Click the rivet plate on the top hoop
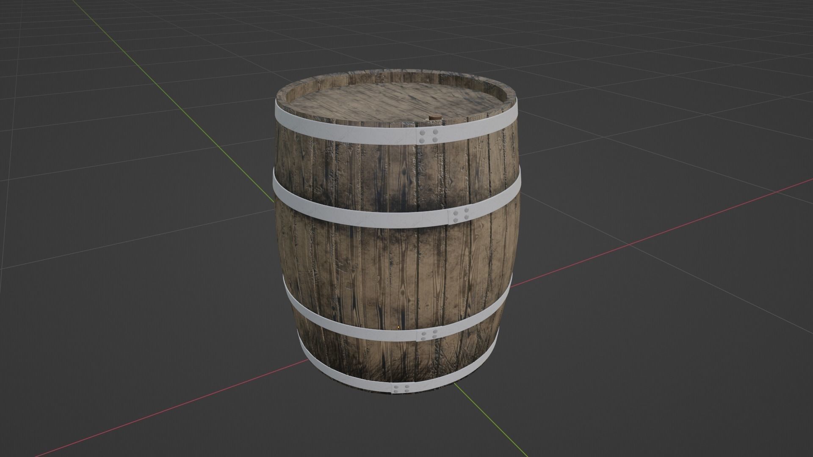Image resolution: width=813 pixels, height=457 pixels. [x=429, y=137]
